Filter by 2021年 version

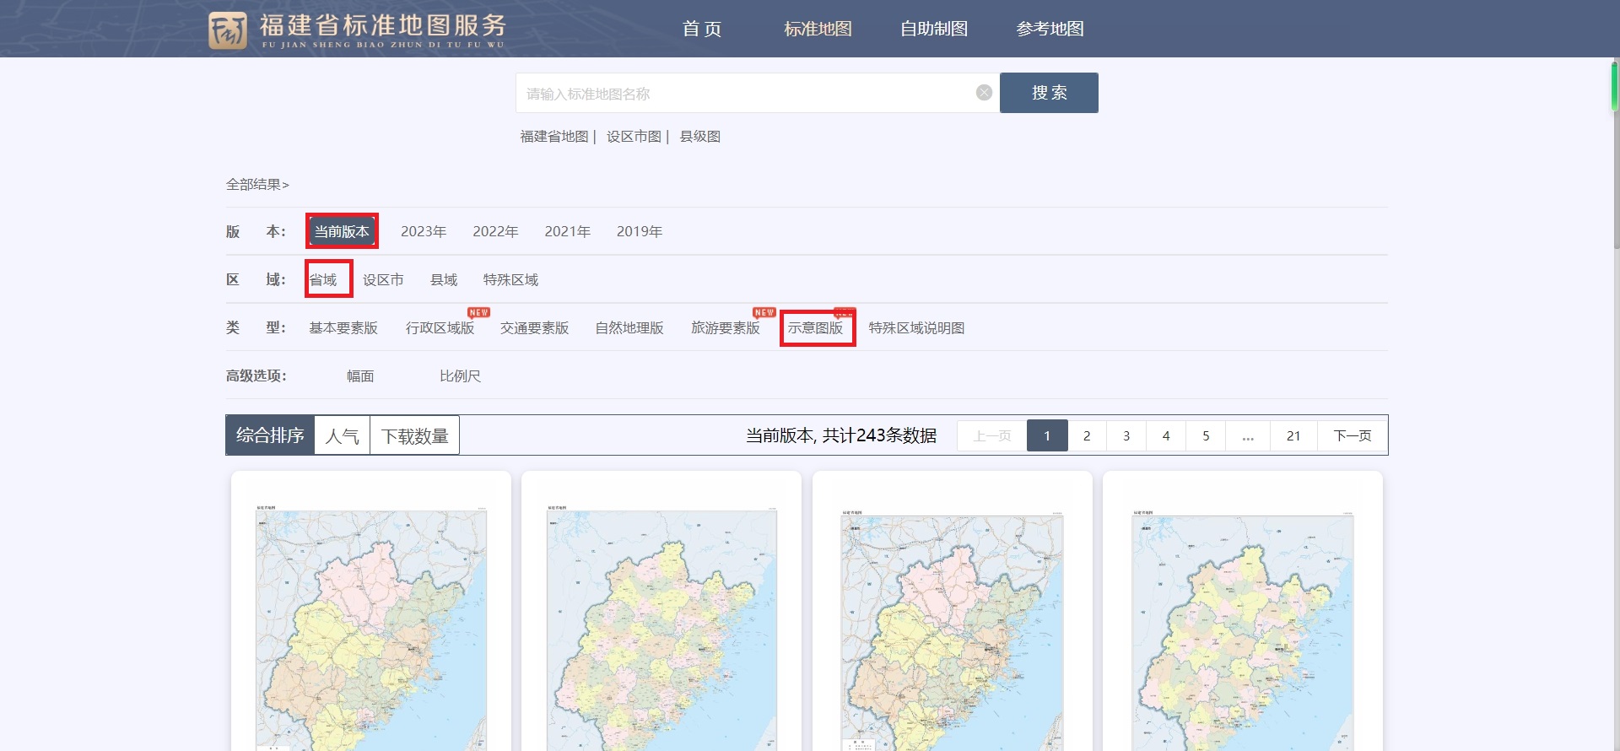click(567, 231)
